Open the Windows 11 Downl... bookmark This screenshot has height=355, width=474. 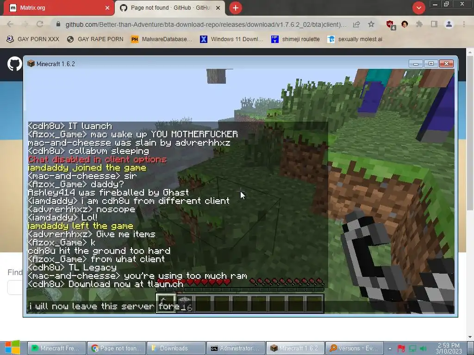(231, 39)
